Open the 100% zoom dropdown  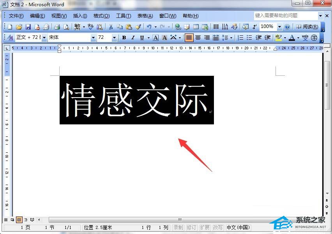pyautogui.click(x=280, y=27)
